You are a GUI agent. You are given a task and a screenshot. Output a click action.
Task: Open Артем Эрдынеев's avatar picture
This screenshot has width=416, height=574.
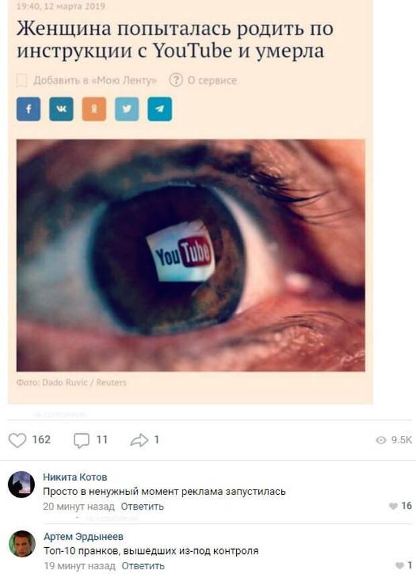tap(22, 544)
